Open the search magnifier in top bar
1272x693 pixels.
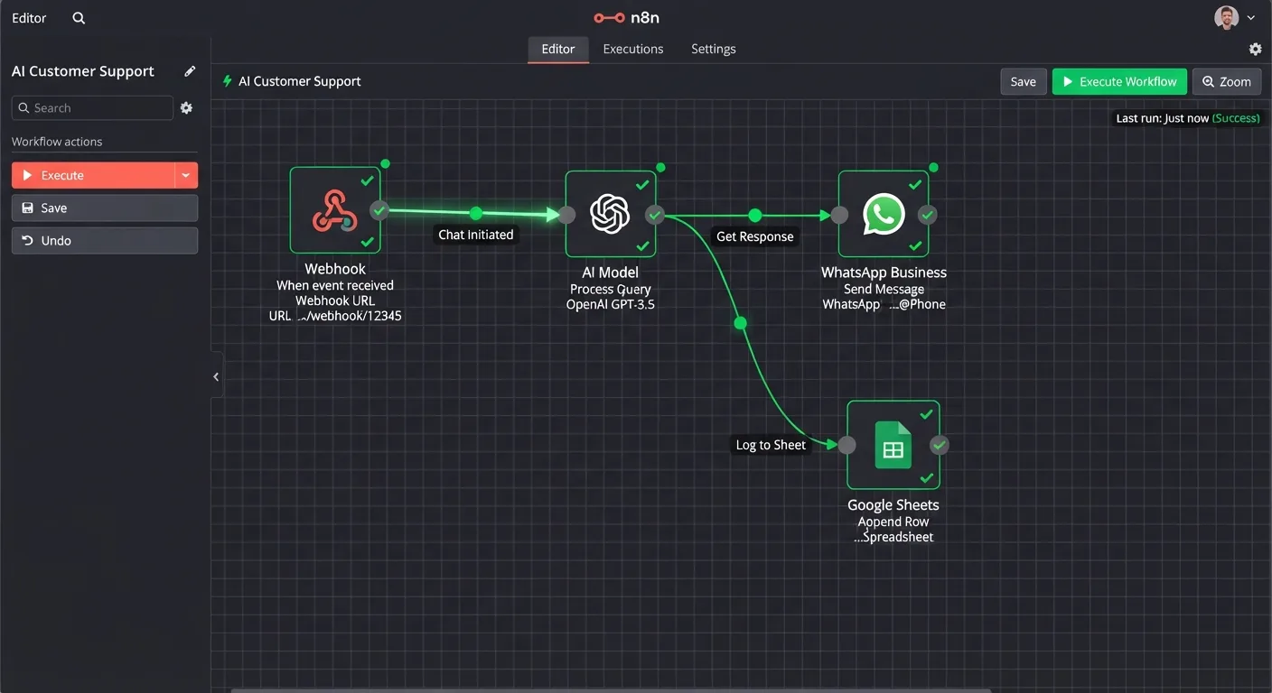79,18
